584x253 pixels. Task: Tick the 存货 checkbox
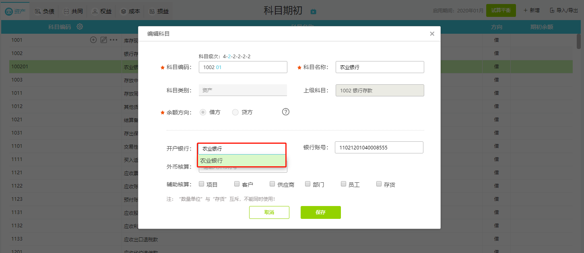click(x=379, y=184)
